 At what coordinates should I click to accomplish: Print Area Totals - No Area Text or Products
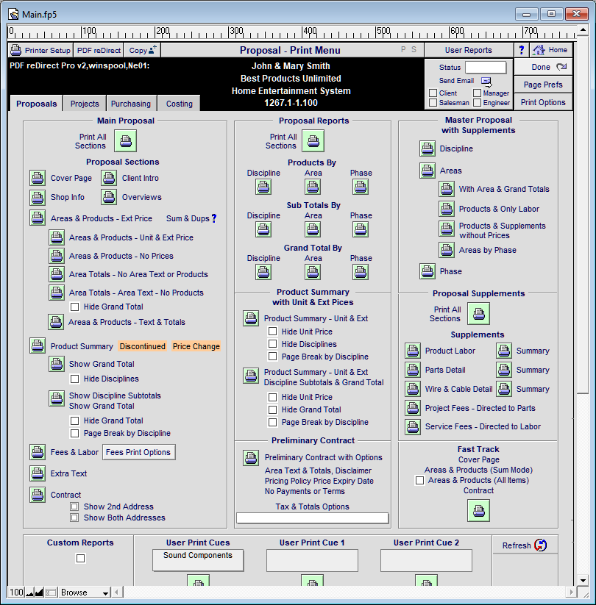(x=57, y=274)
